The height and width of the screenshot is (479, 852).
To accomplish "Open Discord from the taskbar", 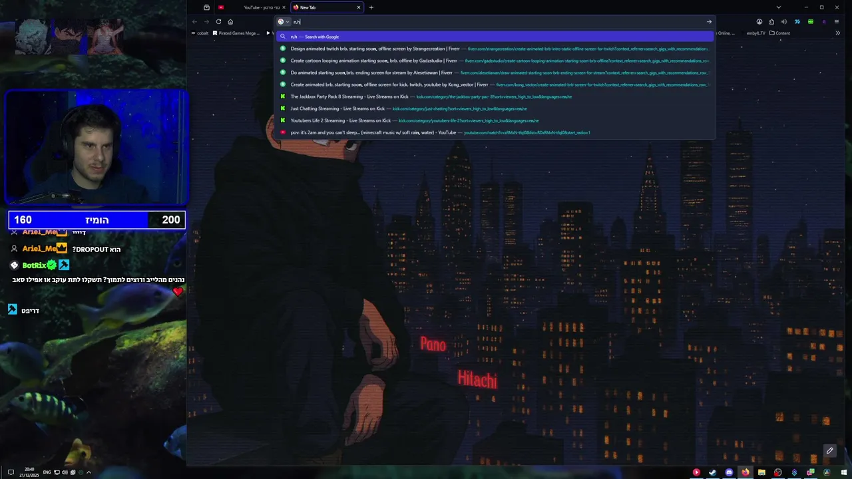I will tap(729, 472).
